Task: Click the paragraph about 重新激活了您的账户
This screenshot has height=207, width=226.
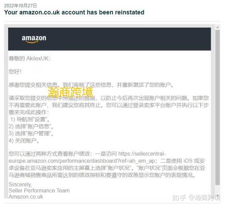Action: [91, 85]
